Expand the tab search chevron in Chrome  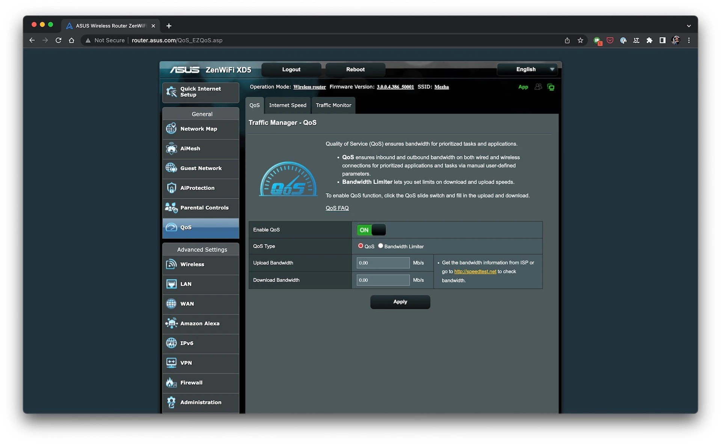[689, 26]
